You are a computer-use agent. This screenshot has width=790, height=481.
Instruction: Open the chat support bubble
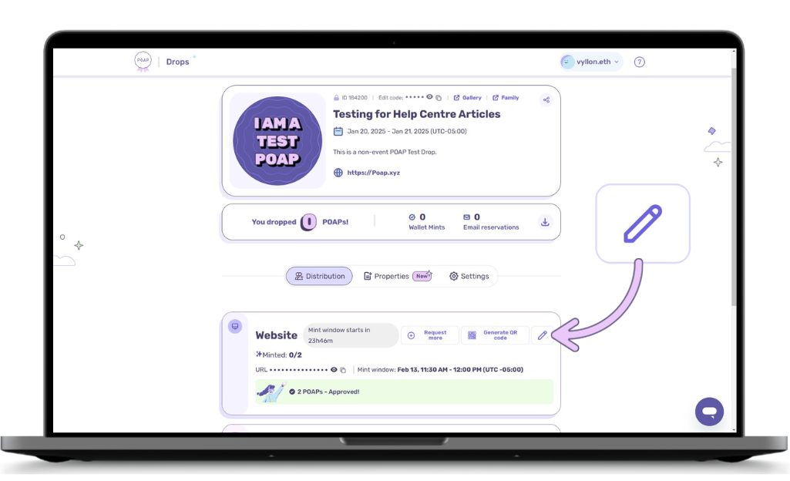tap(709, 412)
